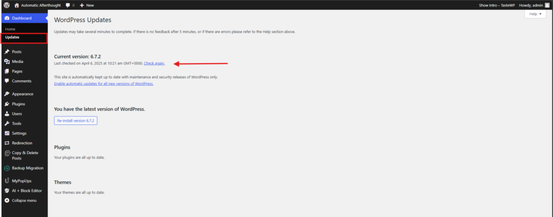Click the MyPopUps icon in sidebar
This screenshot has height=217, width=553.
[6, 181]
